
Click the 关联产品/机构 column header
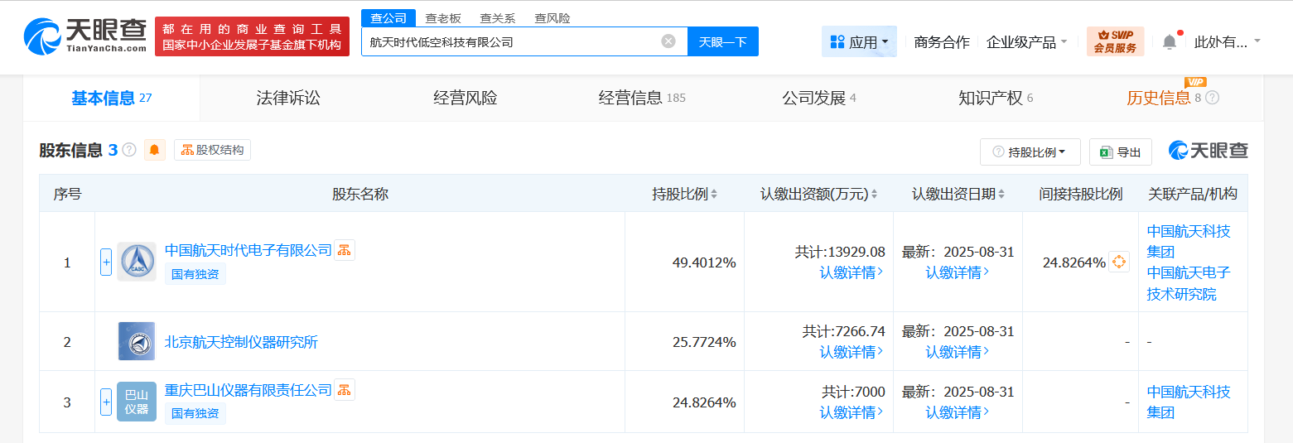[x=1193, y=194]
